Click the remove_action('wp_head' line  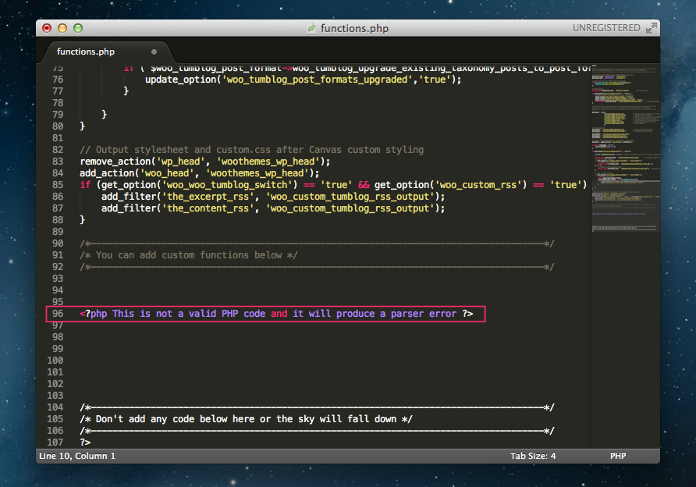coord(205,162)
